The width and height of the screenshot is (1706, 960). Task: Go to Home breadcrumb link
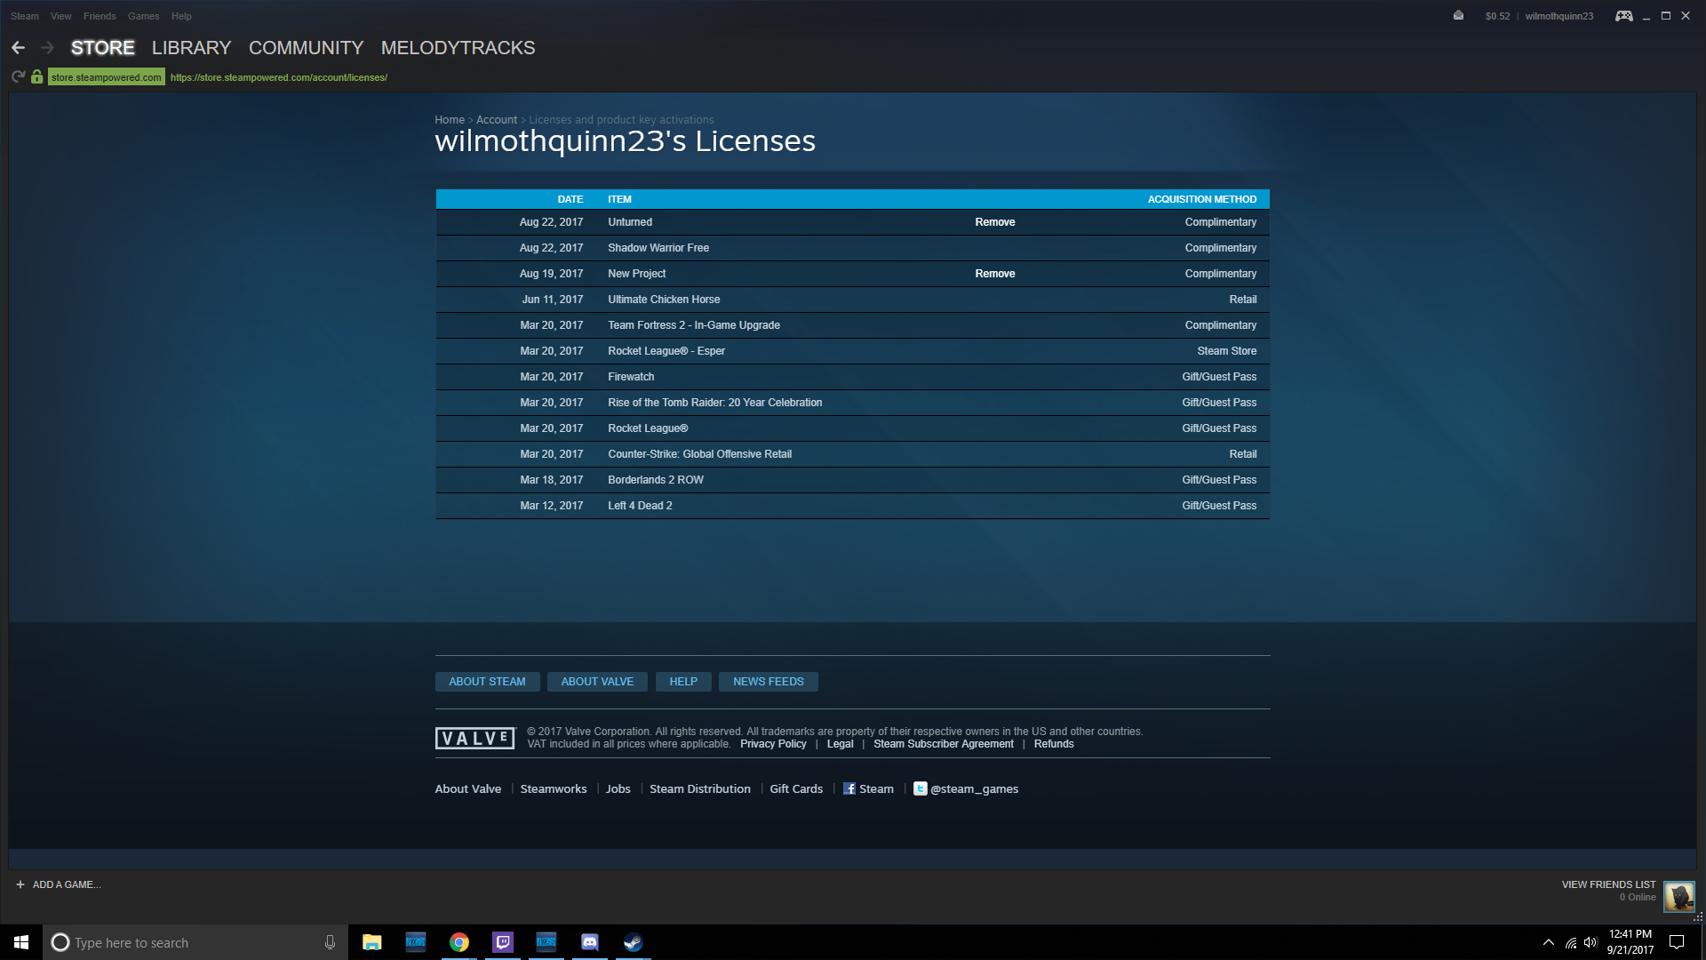click(x=450, y=120)
